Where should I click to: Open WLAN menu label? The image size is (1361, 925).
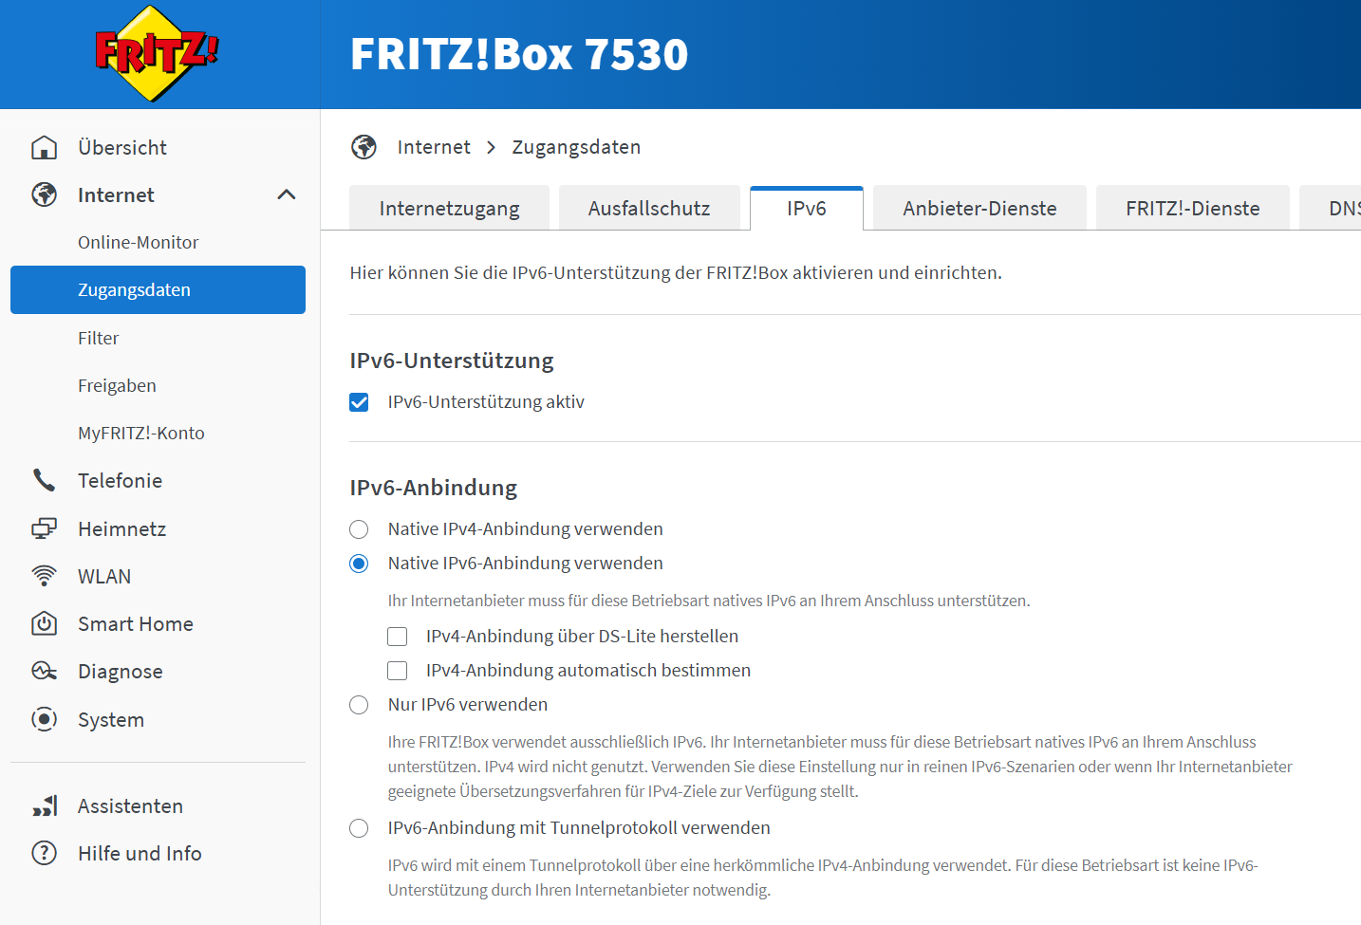[x=104, y=576]
